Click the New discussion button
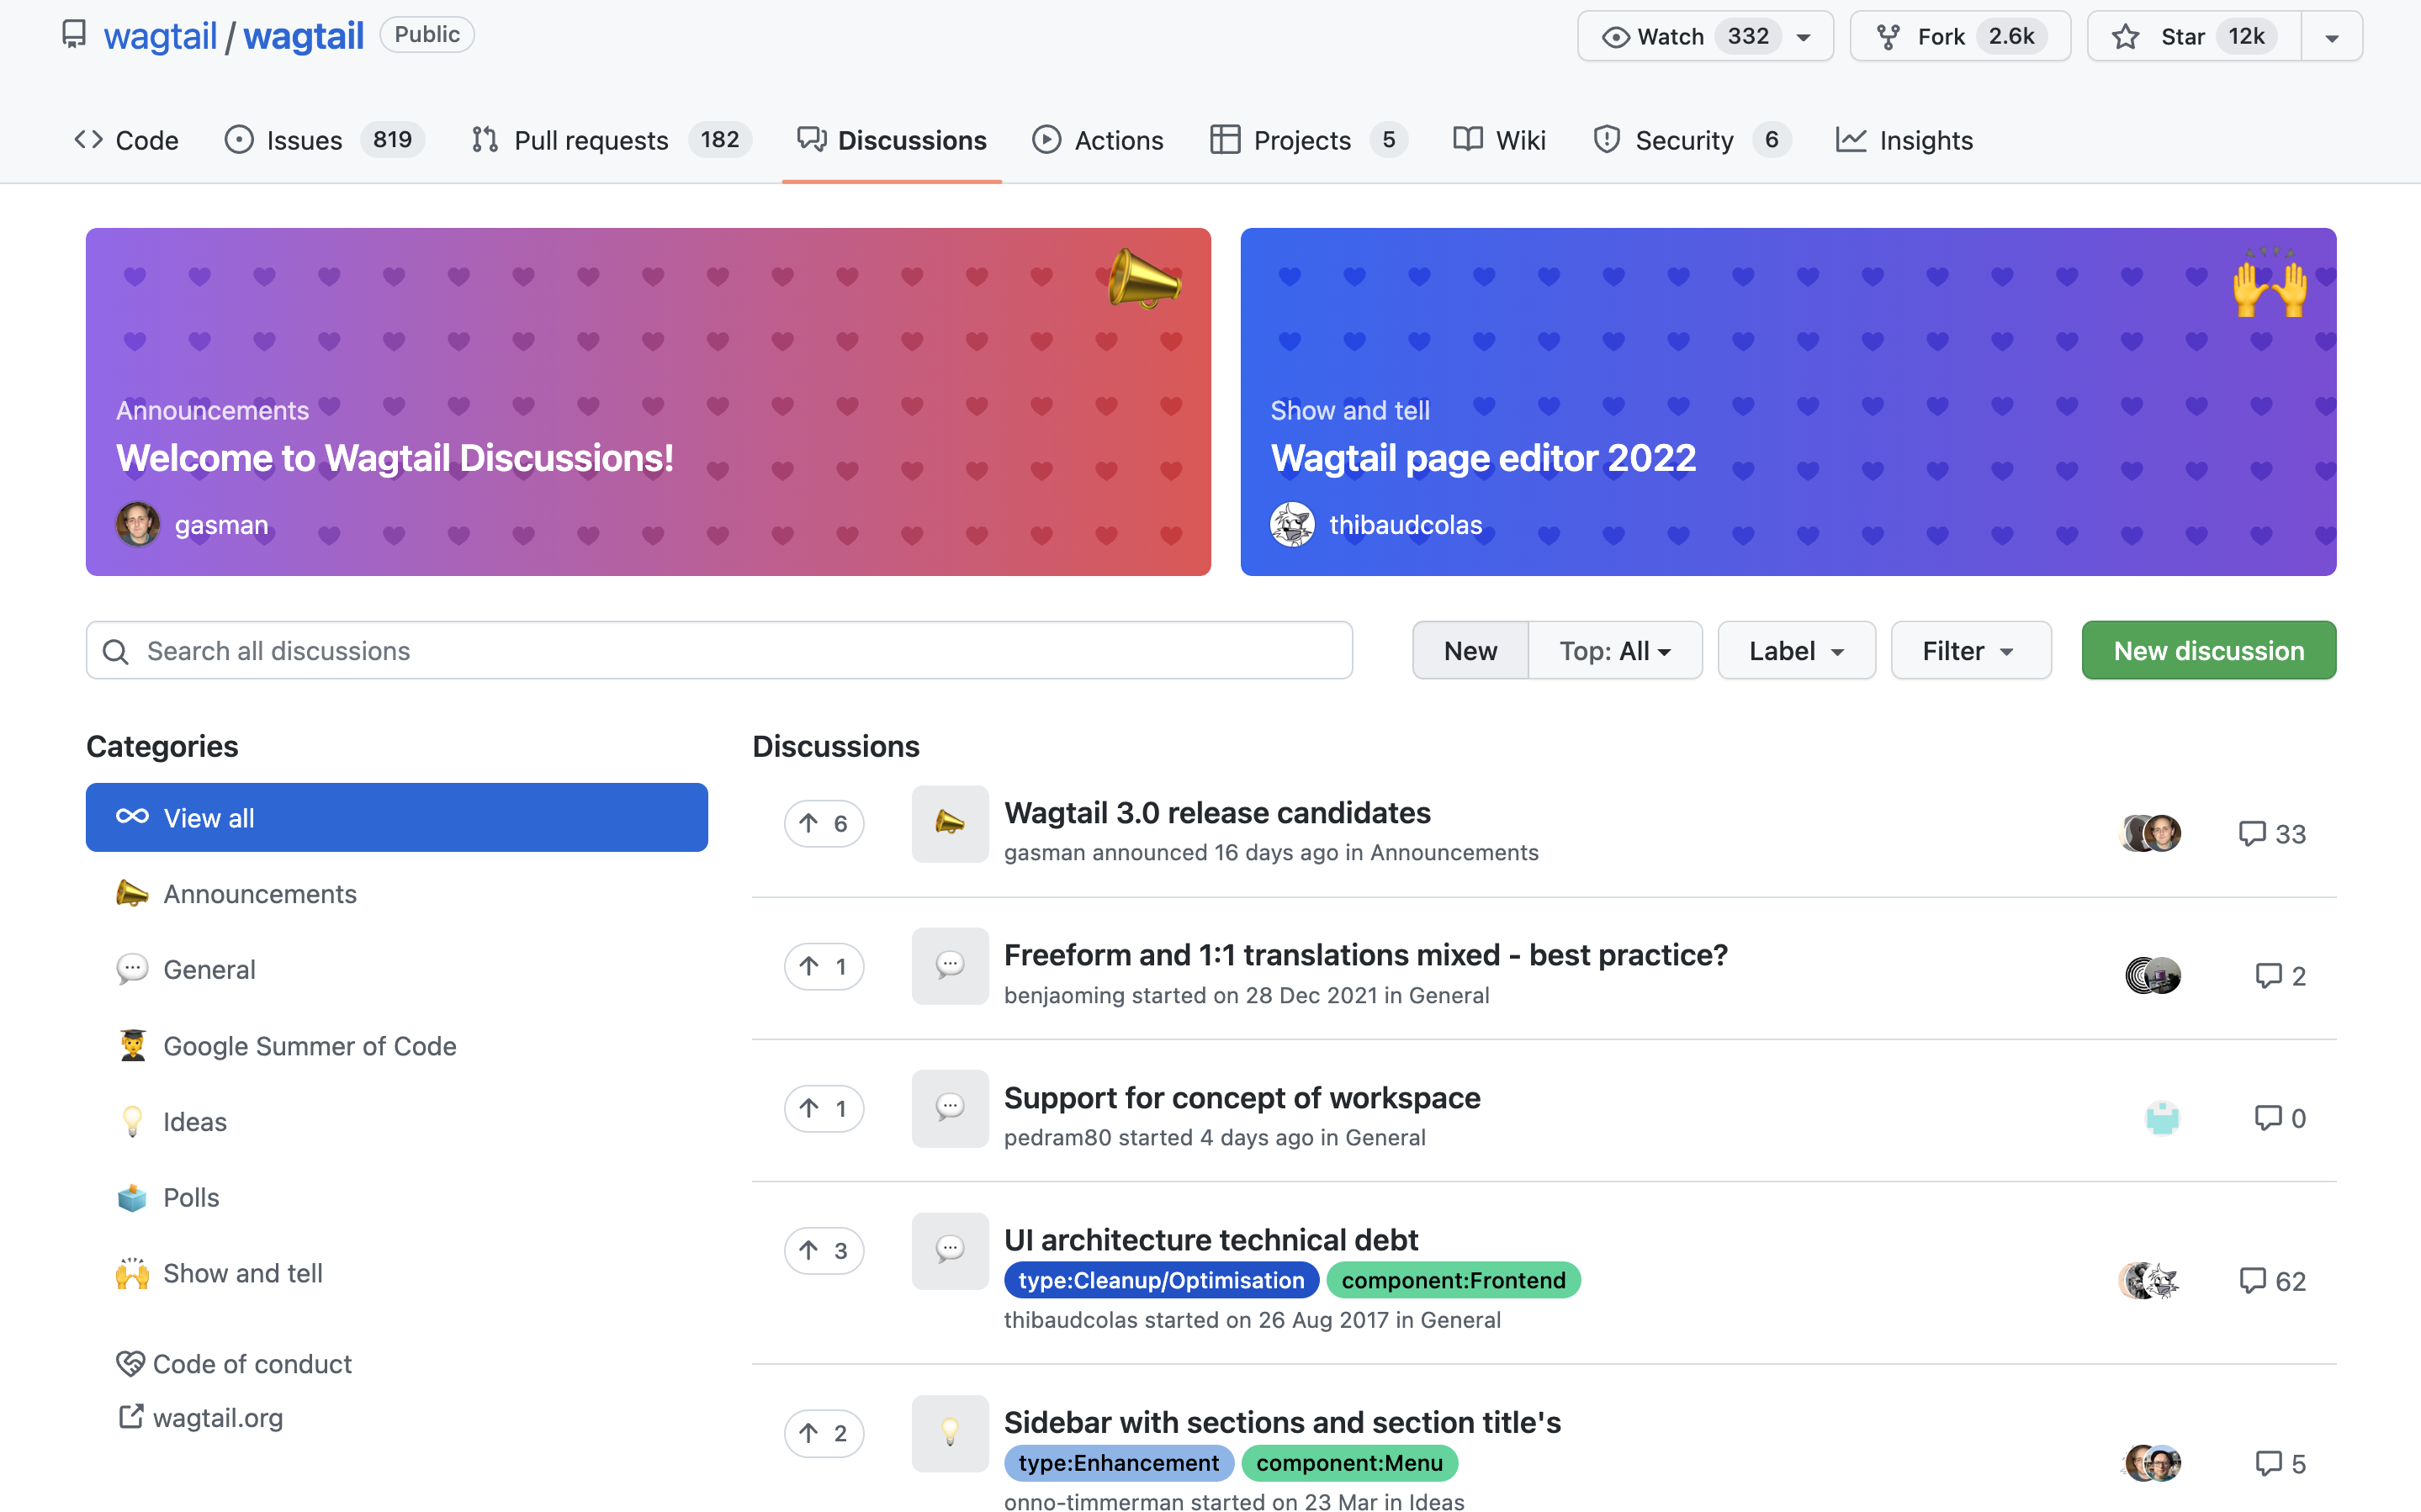The image size is (2421, 1512). click(x=2208, y=651)
